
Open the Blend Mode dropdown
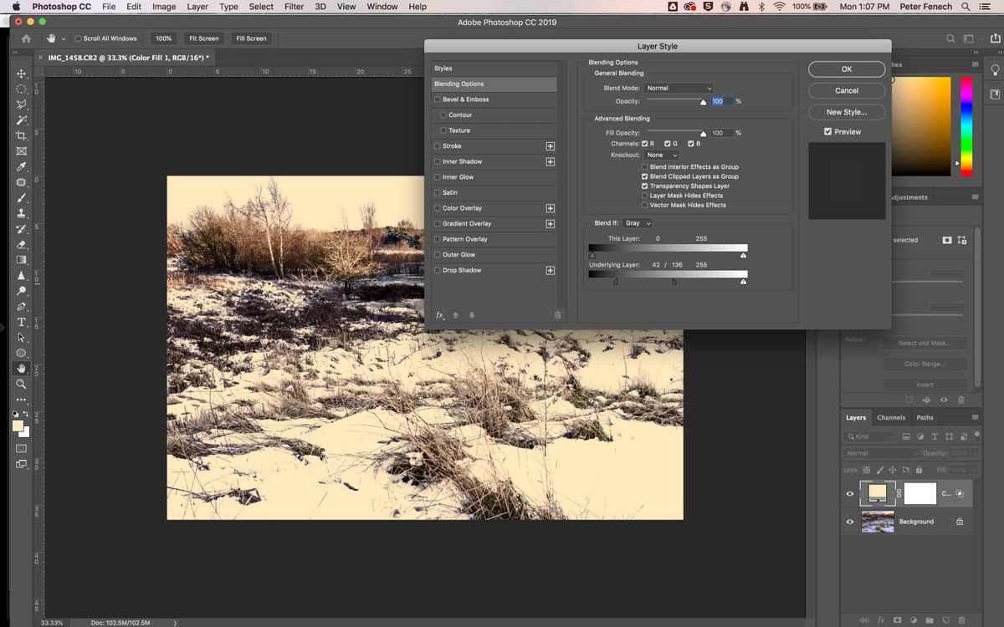coord(679,88)
